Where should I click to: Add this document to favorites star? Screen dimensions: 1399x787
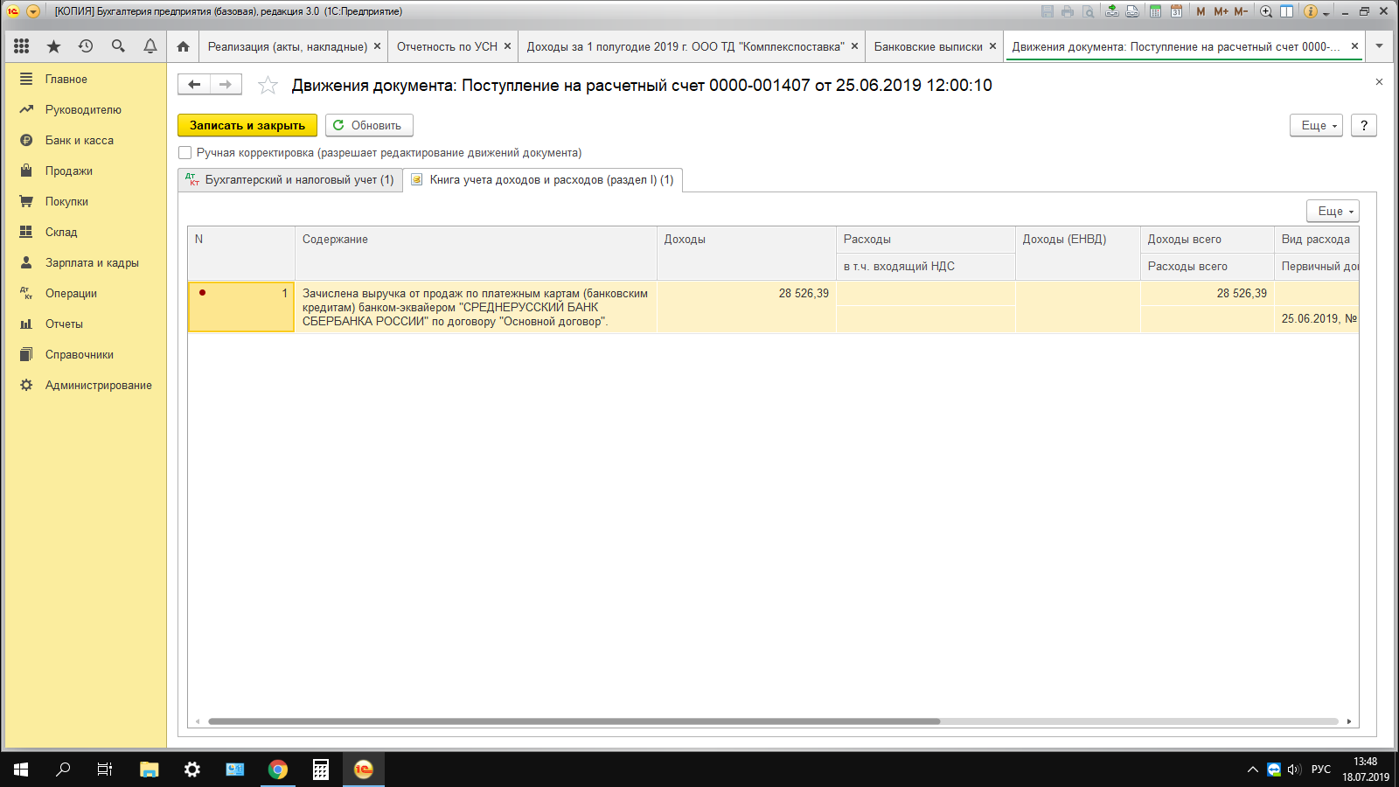268,85
